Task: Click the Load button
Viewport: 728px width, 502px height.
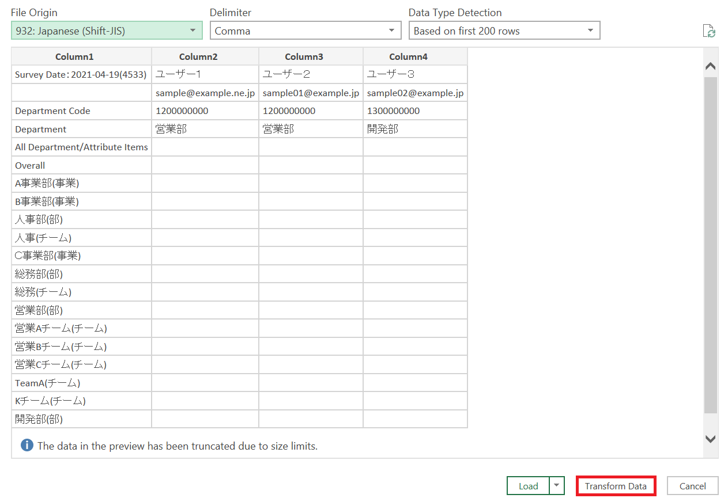Action: click(528, 486)
